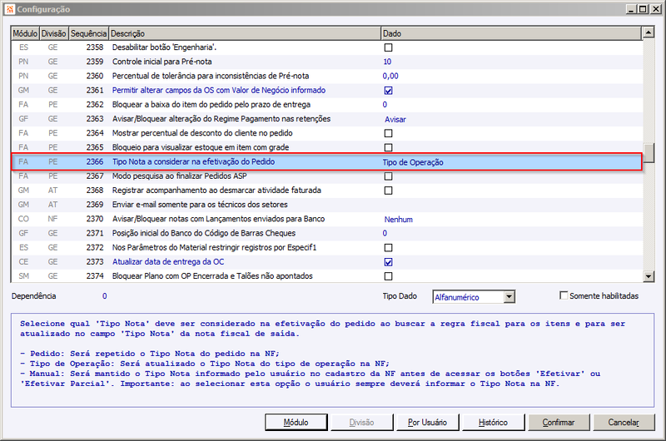Screen dimensions: 666x441
Task: Click the Por Usuário button
Action: tap(427, 423)
